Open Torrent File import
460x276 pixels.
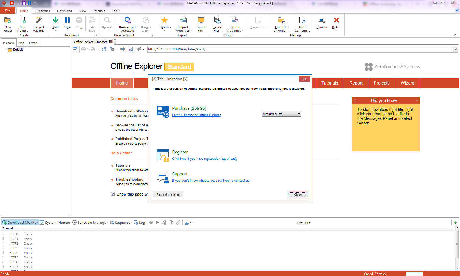pos(201,24)
